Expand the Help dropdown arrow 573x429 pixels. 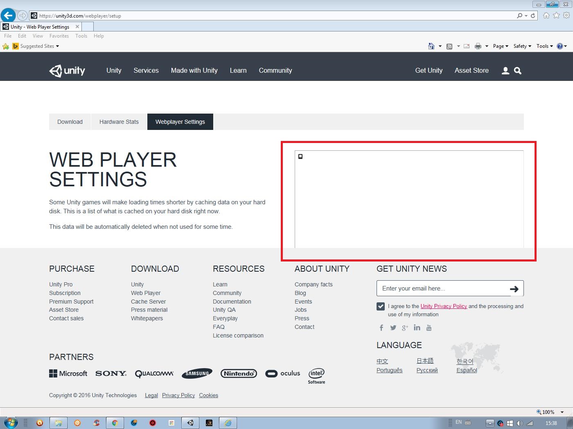point(566,46)
